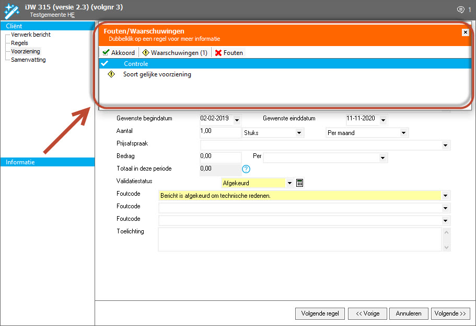Image resolution: width=476 pixels, height=326 pixels.
Task: Expand the Per maand frequency dropdown
Action: (403, 133)
